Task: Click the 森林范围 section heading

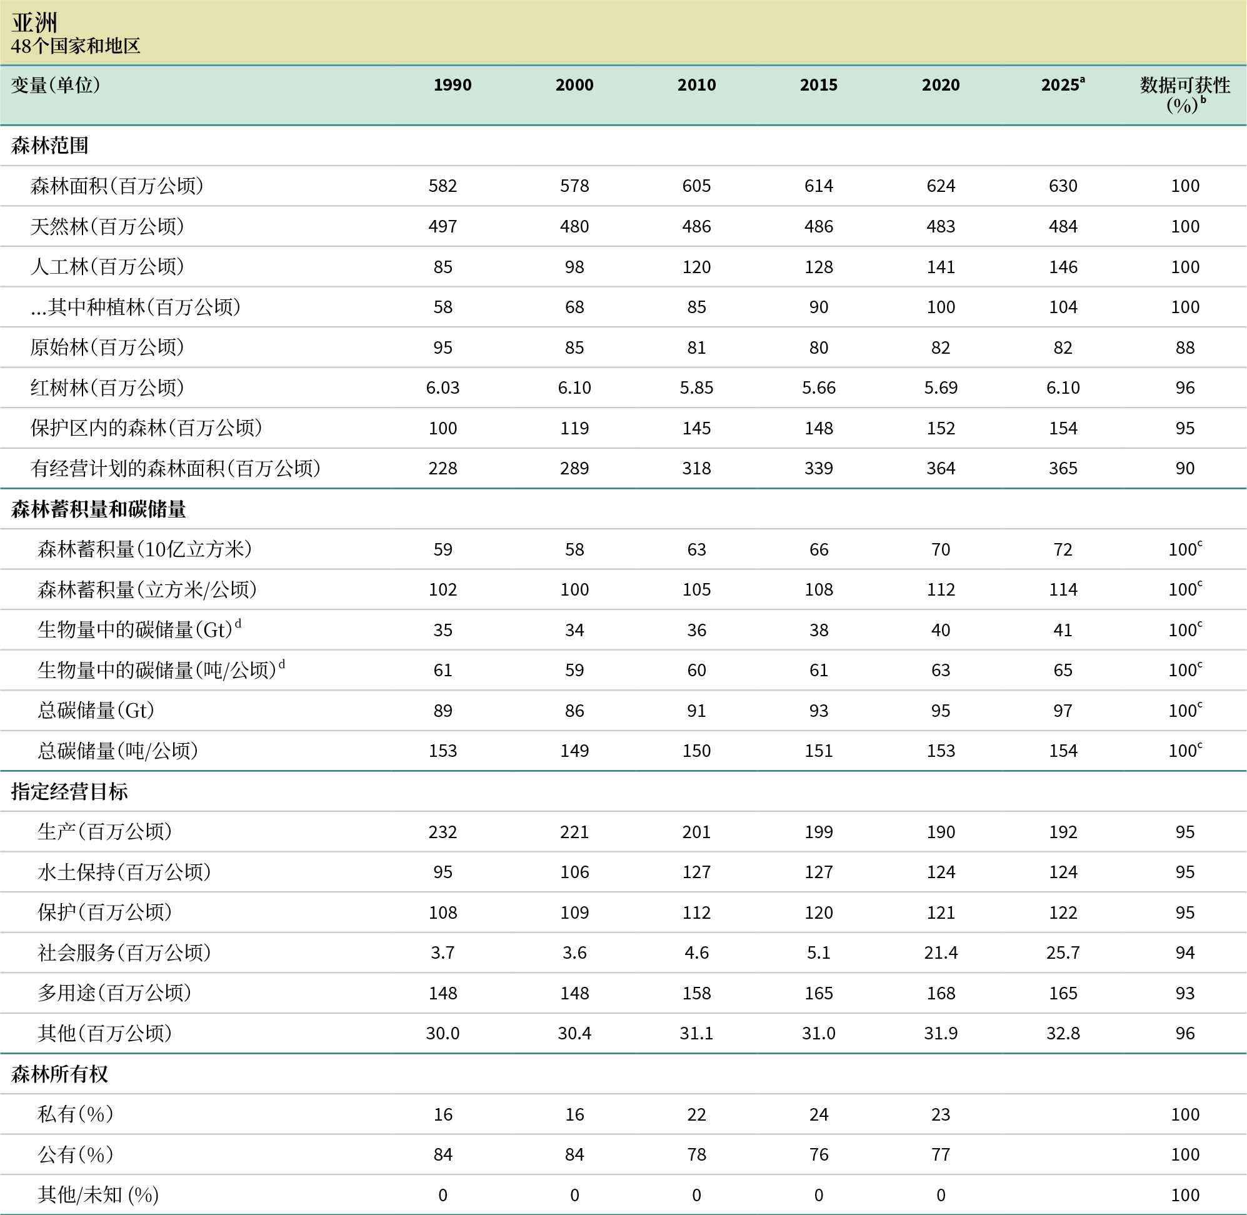Action: coord(50,146)
